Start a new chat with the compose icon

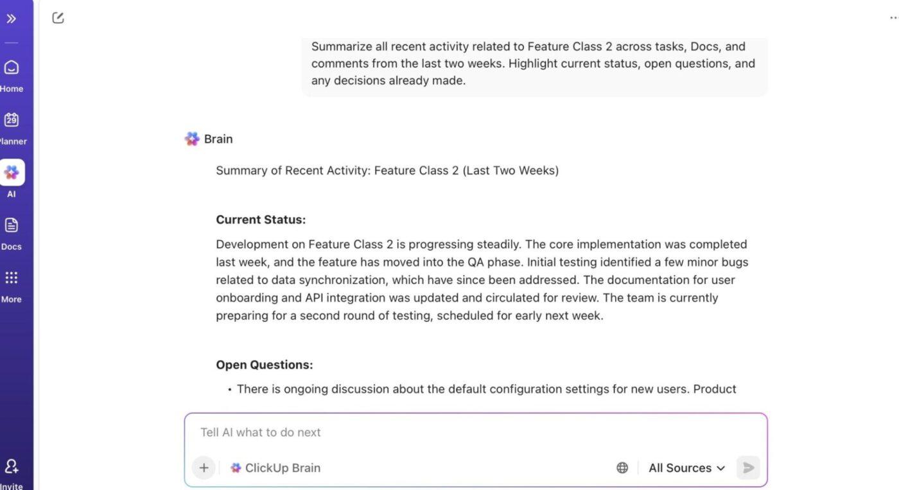pos(58,18)
